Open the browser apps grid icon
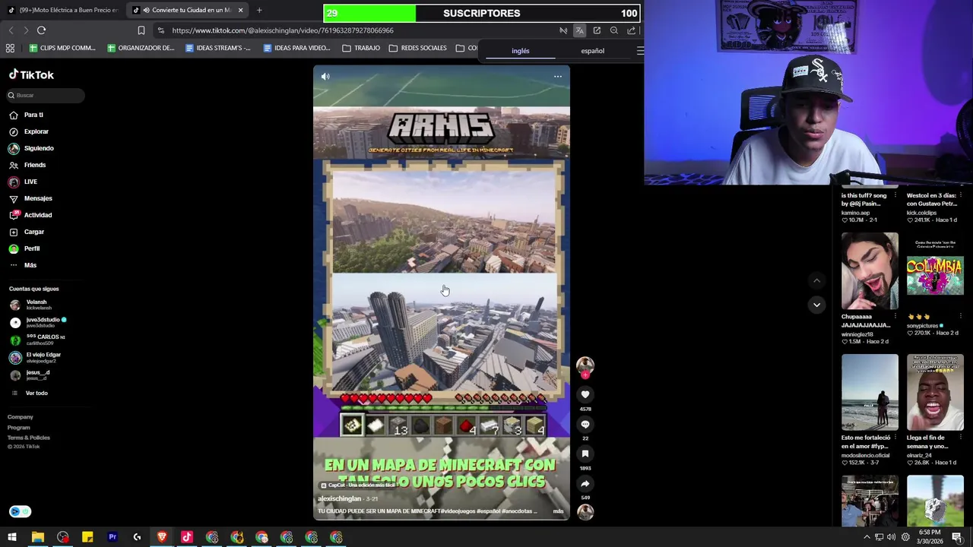Viewport: 973px width, 547px height. [10, 48]
